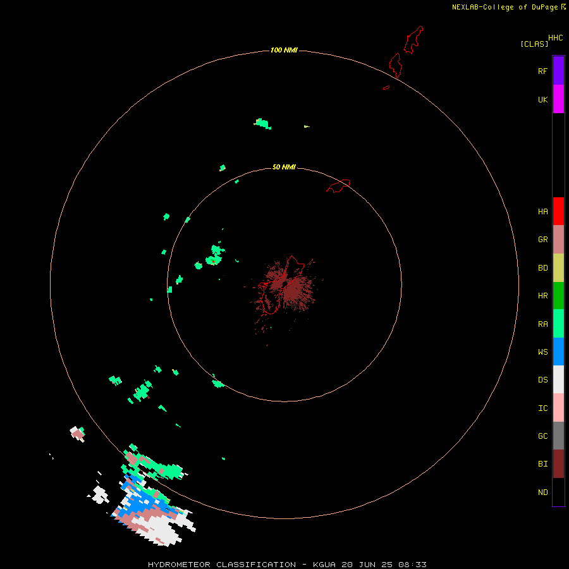
Task: Click the 100 NMI range ring label
Action: point(284,50)
